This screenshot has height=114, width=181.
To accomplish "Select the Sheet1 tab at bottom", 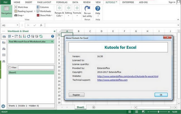I will click(x=80, y=107).
